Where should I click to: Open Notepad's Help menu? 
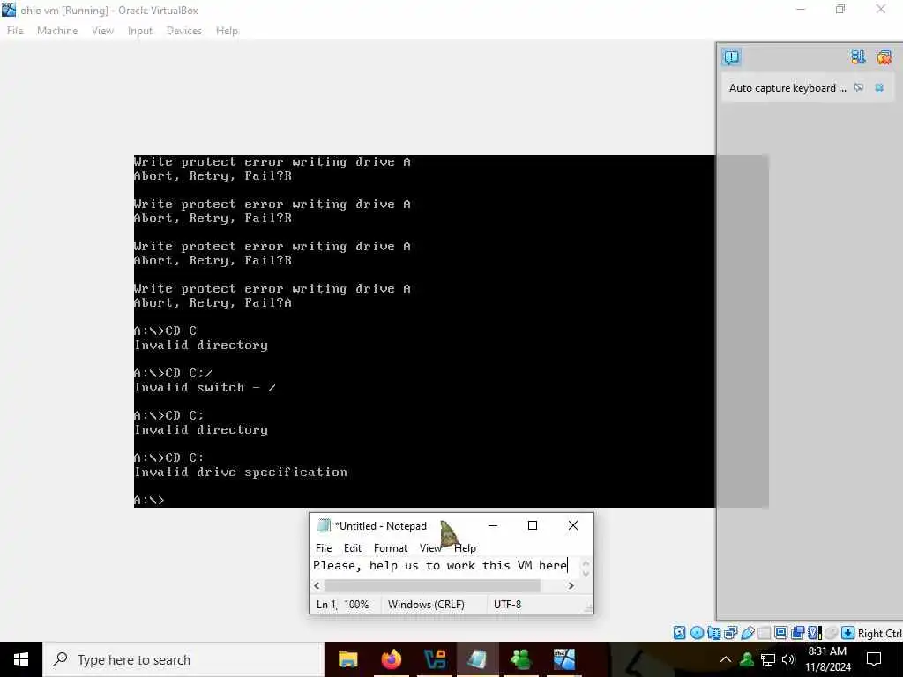coord(466,548)
